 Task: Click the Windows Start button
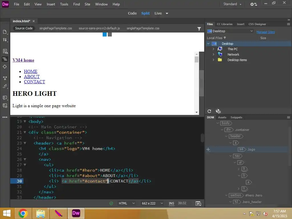click(7, 213)
